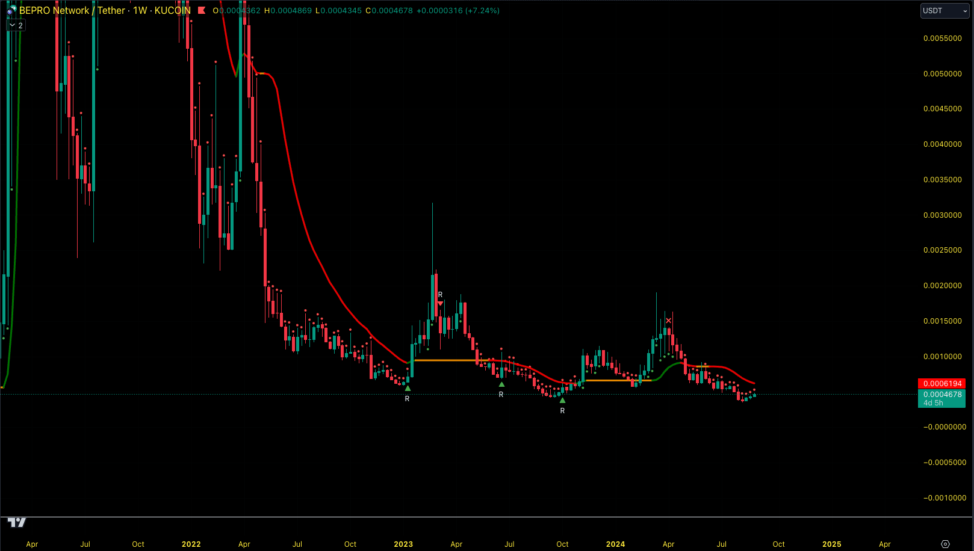The image size is (974, 551).
Task: Click the close value C0.0004678
Action: coord(389,10)
